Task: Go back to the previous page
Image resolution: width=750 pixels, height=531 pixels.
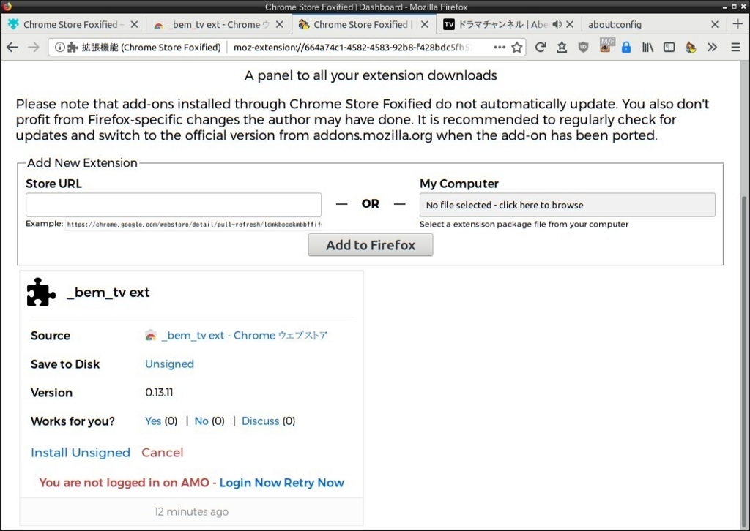Action: (12, 48)
